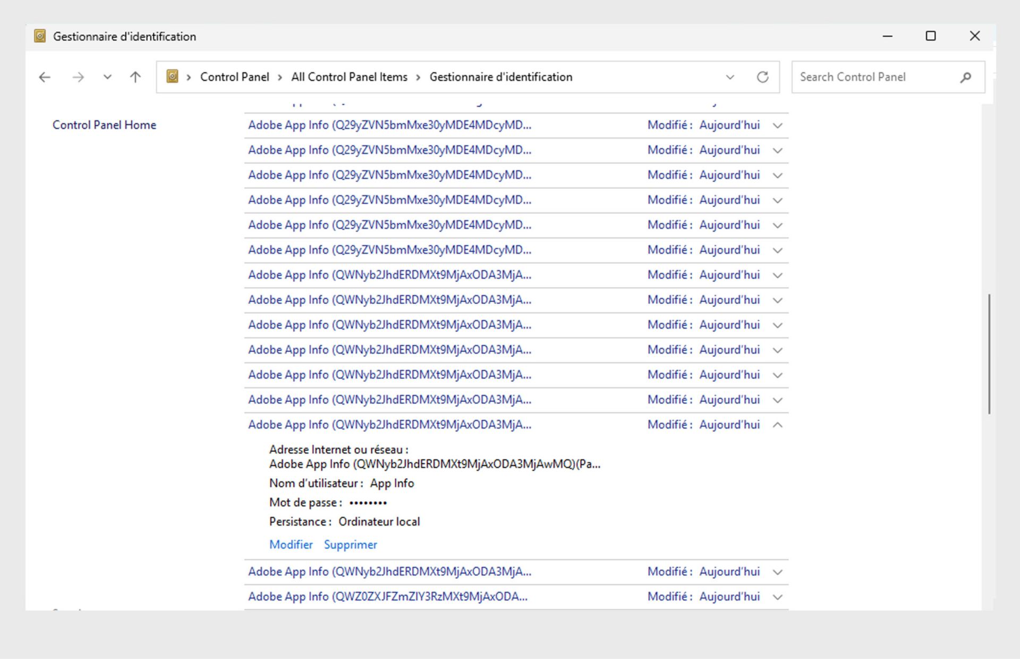Click the full address Adobe App Info (QWNyb2JhdERDMXt9MjAxODA3MjAwMQ)(Pa...

point(435,464)
